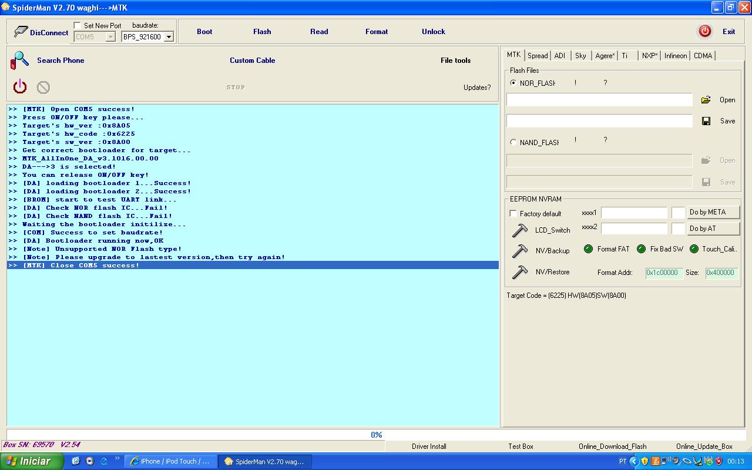This screenshot has width=752, height=470.
Task: Enable the Set New Port checkbox
Action: 78,25
